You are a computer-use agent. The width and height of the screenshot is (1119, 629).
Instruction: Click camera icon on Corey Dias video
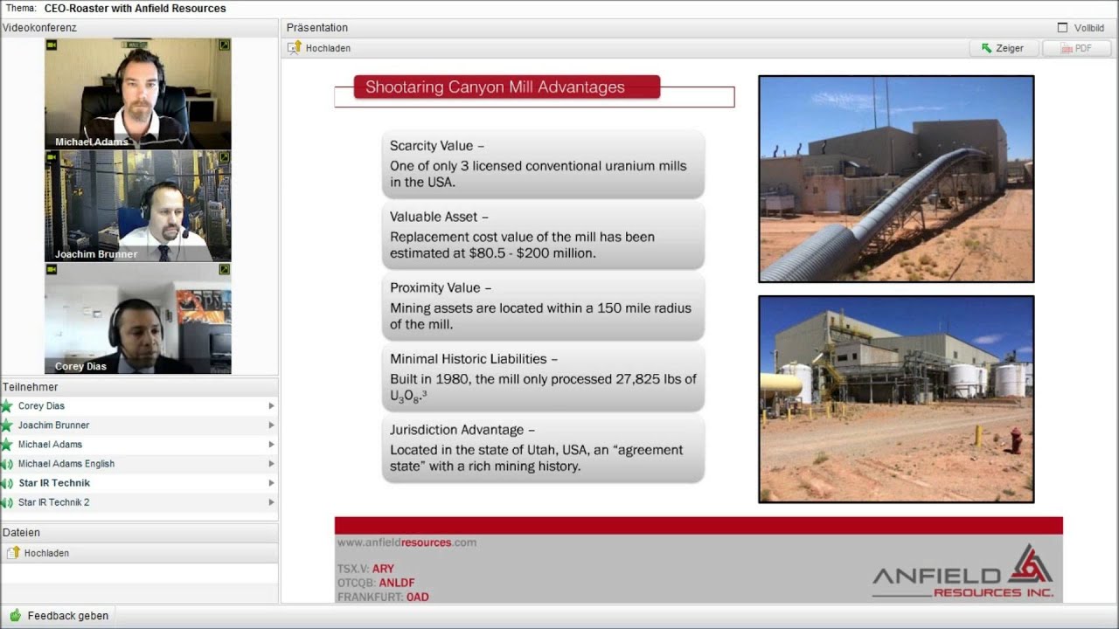pyautogui.click(x=52, y=270)
